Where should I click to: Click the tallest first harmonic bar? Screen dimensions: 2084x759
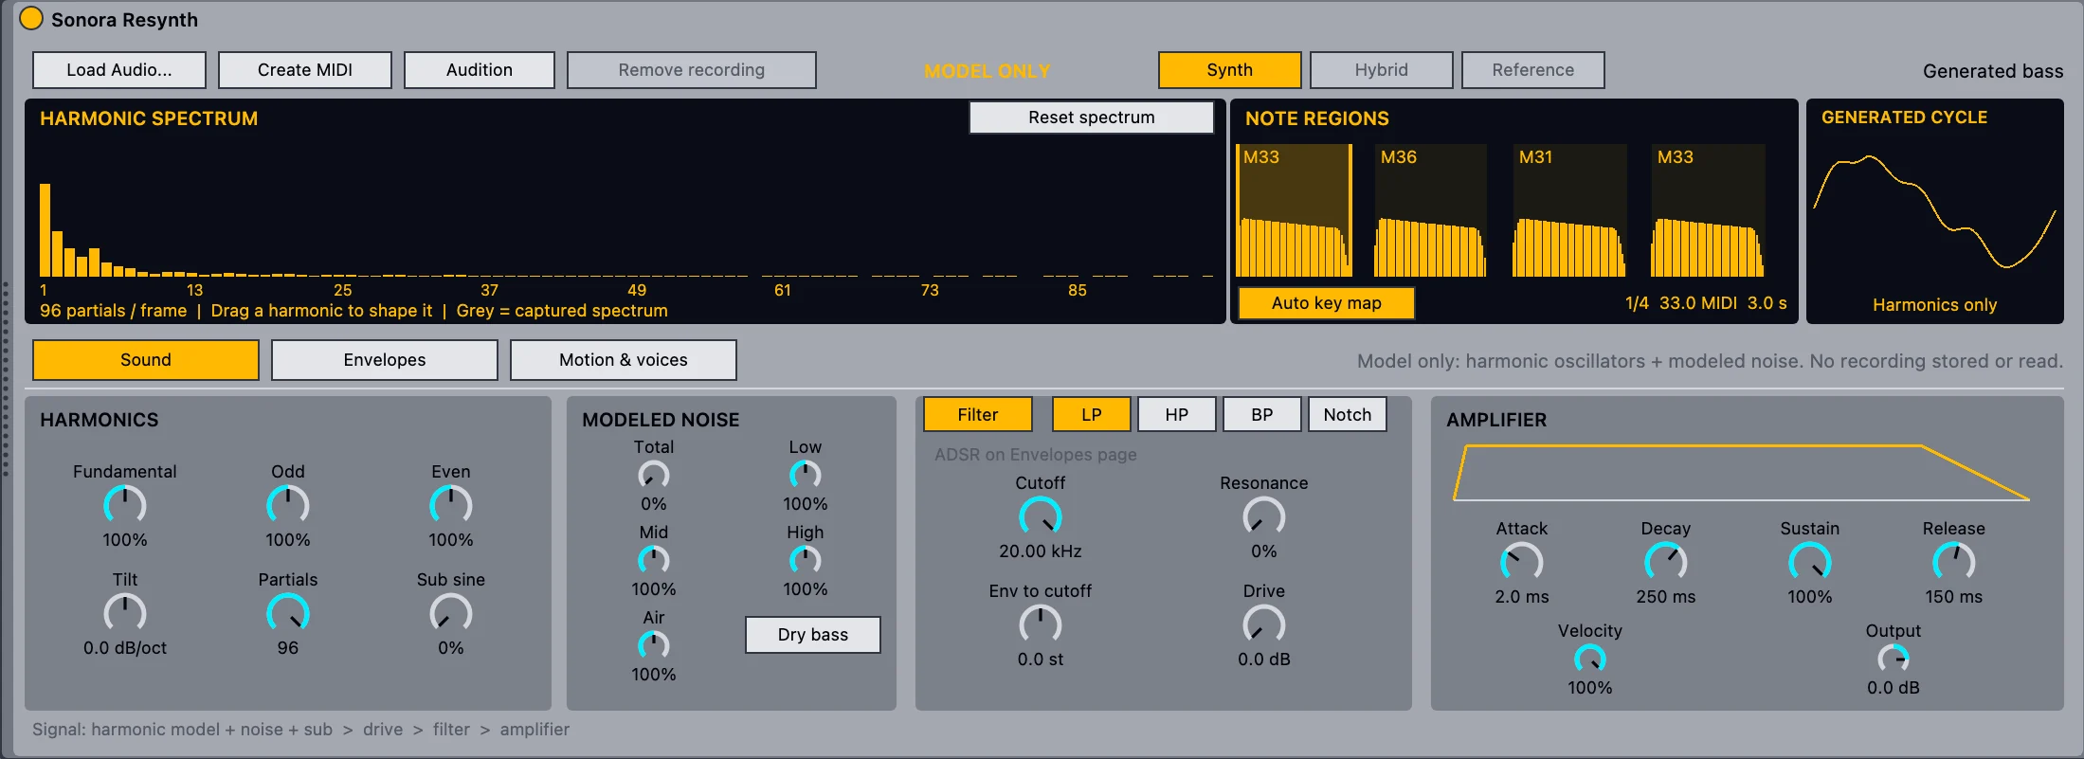(x=45, y=229)
